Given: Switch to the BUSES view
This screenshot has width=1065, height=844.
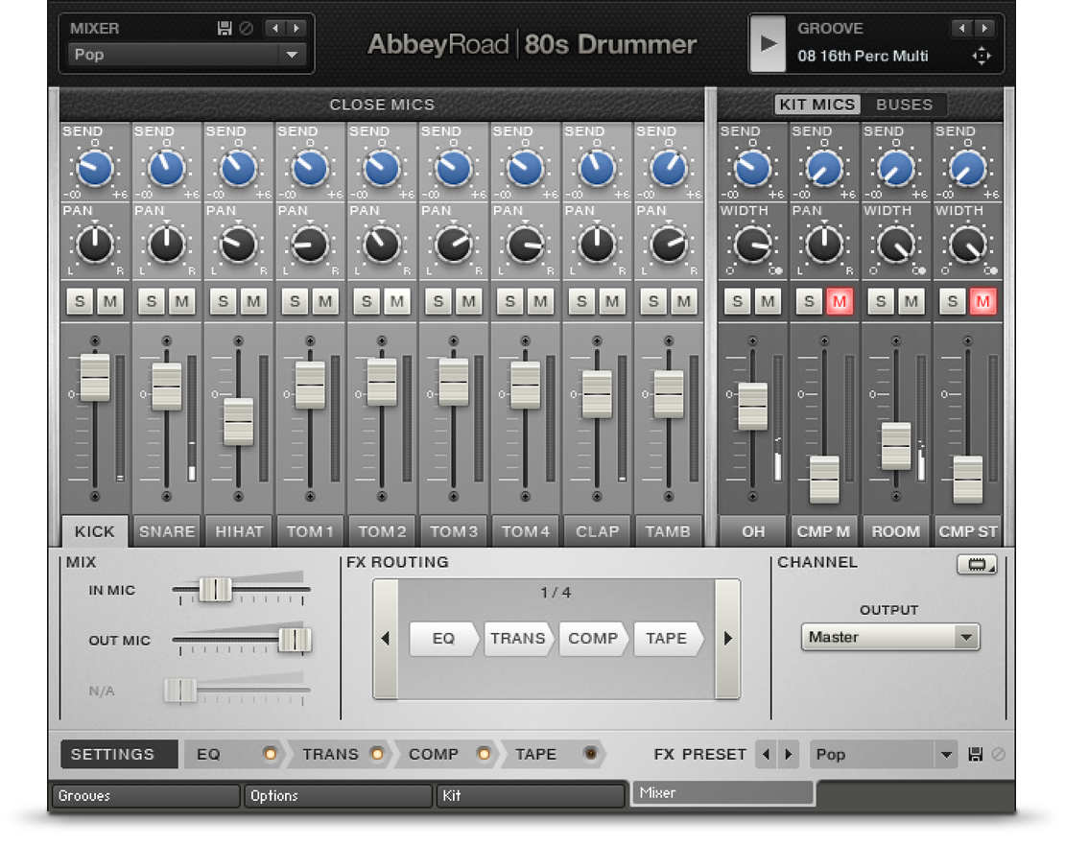Looking at the screenshot, I should (x=904, y=105).
